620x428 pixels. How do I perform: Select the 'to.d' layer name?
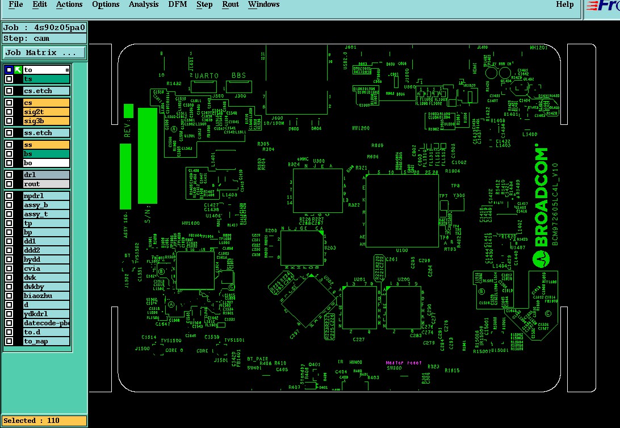(46, 332)
